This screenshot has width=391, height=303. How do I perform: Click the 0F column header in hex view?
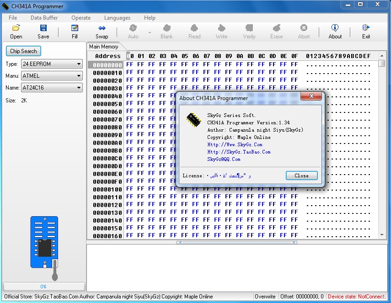point(295,56)
